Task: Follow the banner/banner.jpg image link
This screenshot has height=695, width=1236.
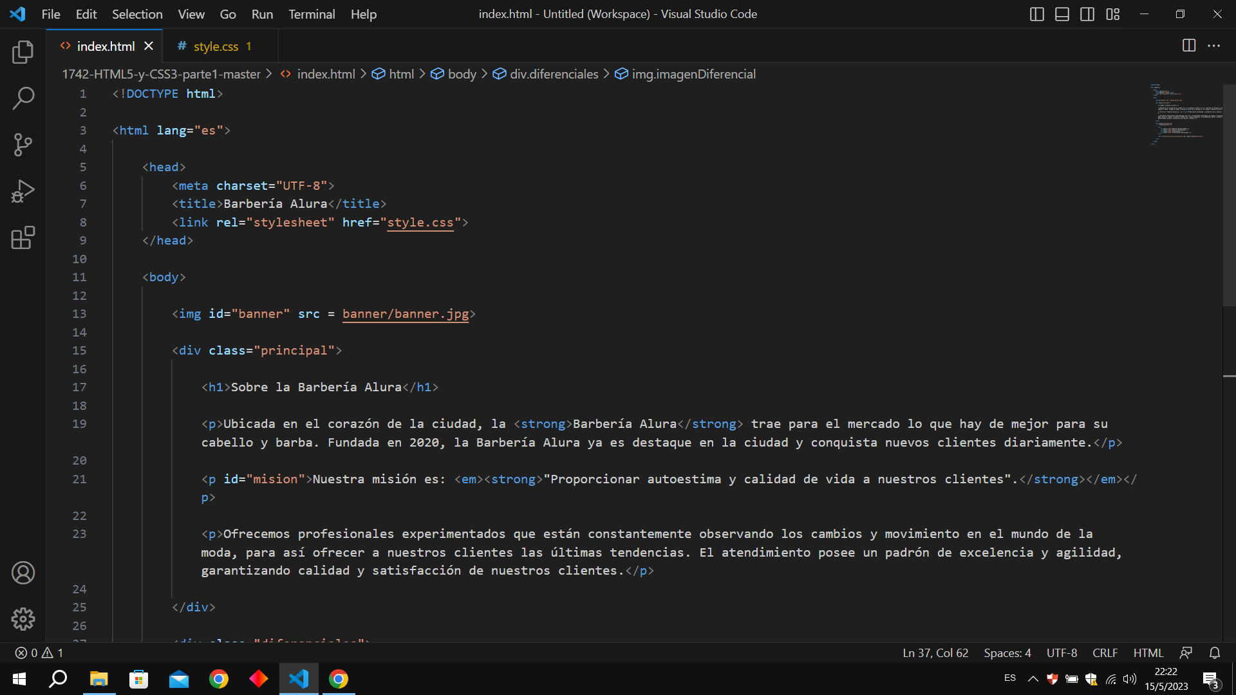Action: [x=406, y=313]
